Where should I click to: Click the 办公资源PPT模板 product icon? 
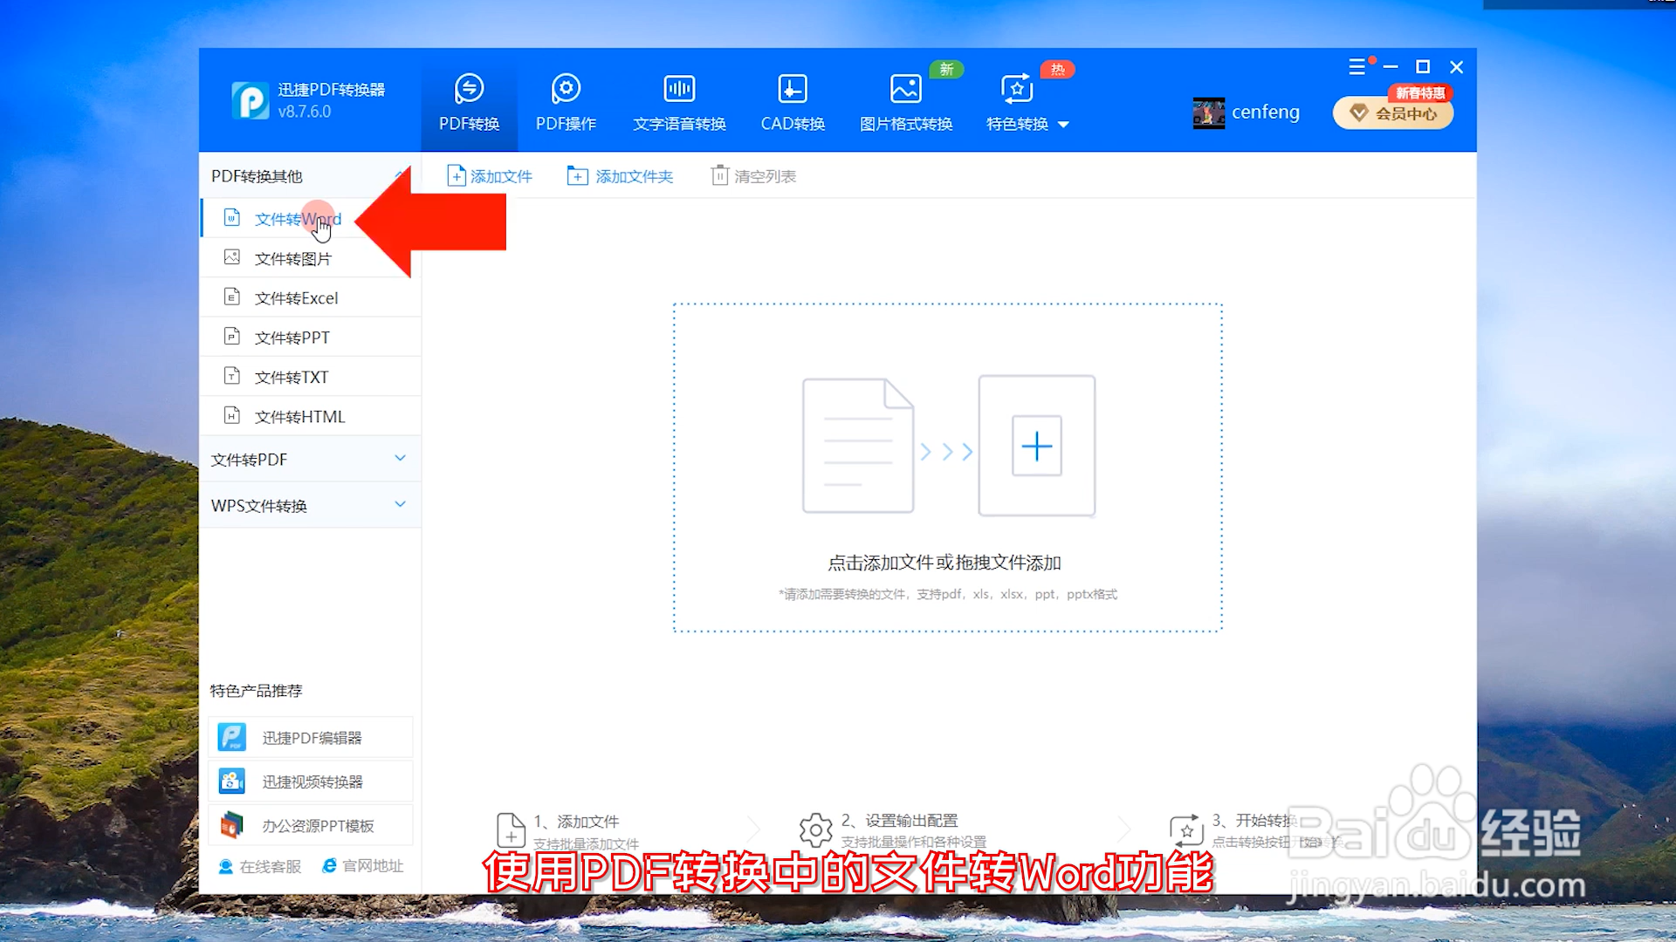point(231,824)
